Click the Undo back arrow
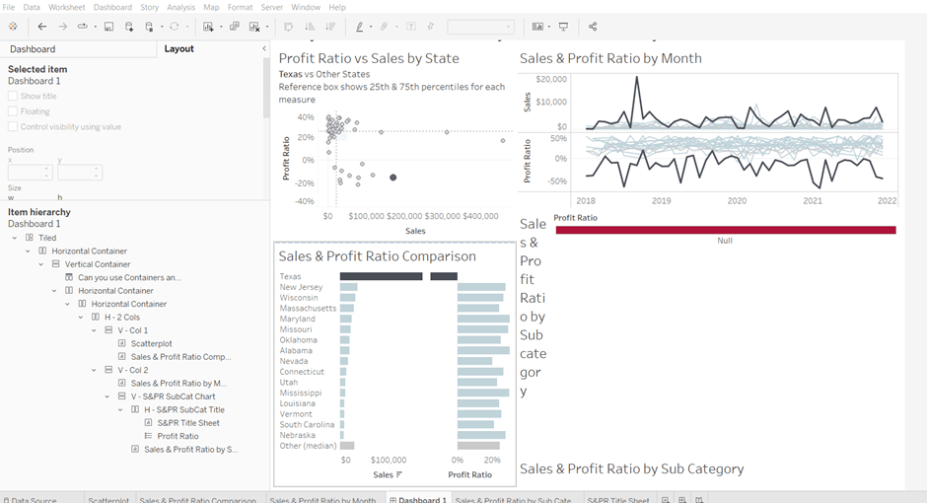This screenshot has width=927, height=503. 42,27
